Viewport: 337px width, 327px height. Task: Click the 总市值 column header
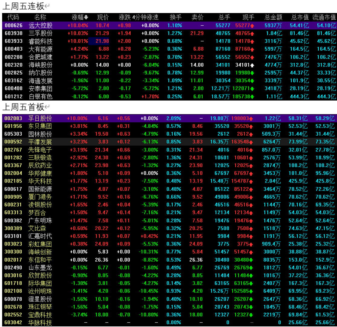click(x=300, y=17)
